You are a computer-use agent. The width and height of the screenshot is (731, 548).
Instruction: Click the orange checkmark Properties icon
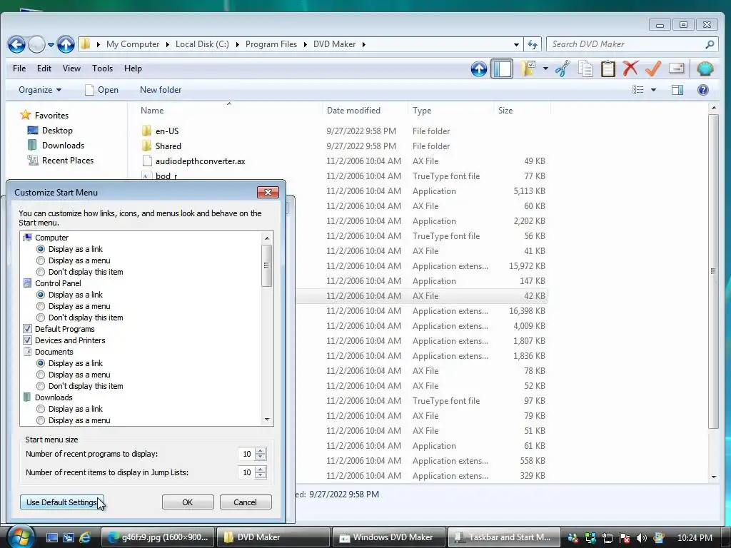click(653, 68)
